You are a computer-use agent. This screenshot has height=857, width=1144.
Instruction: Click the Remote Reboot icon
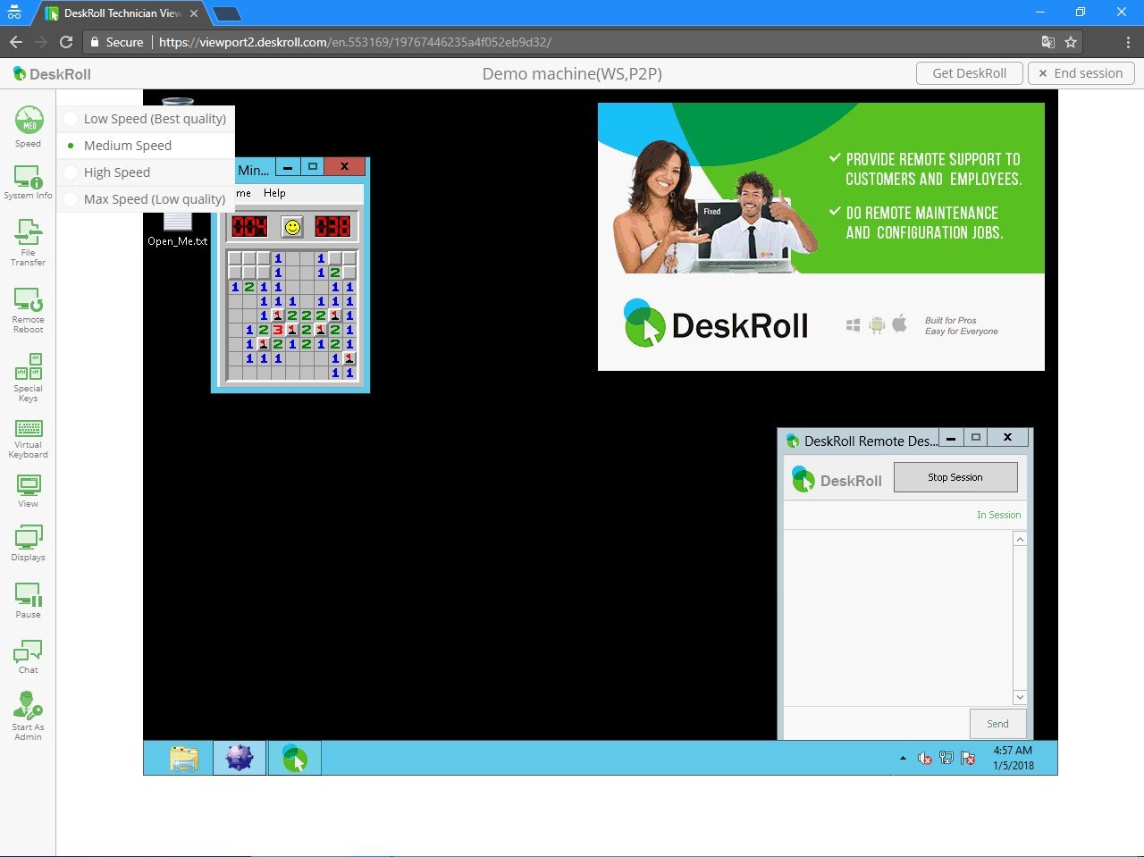(x=28, y=310)
